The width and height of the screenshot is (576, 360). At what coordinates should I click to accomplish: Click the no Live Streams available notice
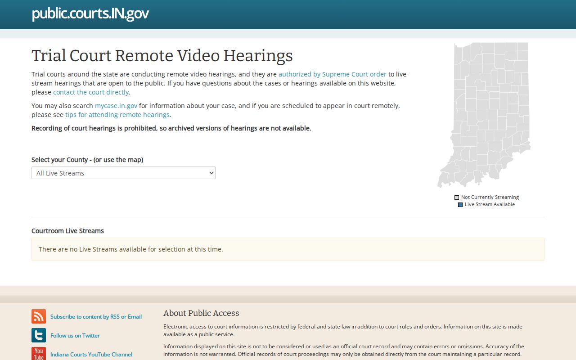[x=288, y=249]
